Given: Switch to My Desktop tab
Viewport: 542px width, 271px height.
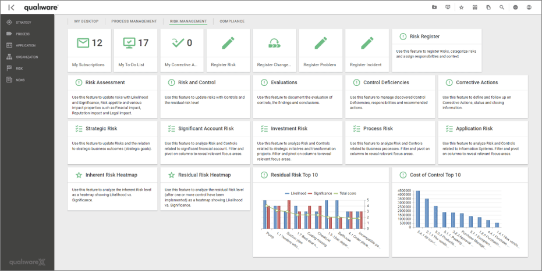Looking at the screenshot, I should pos(86,21).
